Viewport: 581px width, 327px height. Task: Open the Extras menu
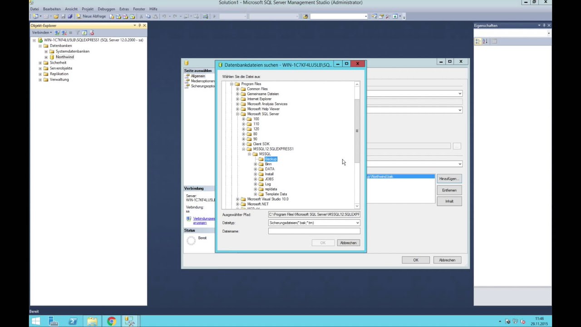point(124,9)
